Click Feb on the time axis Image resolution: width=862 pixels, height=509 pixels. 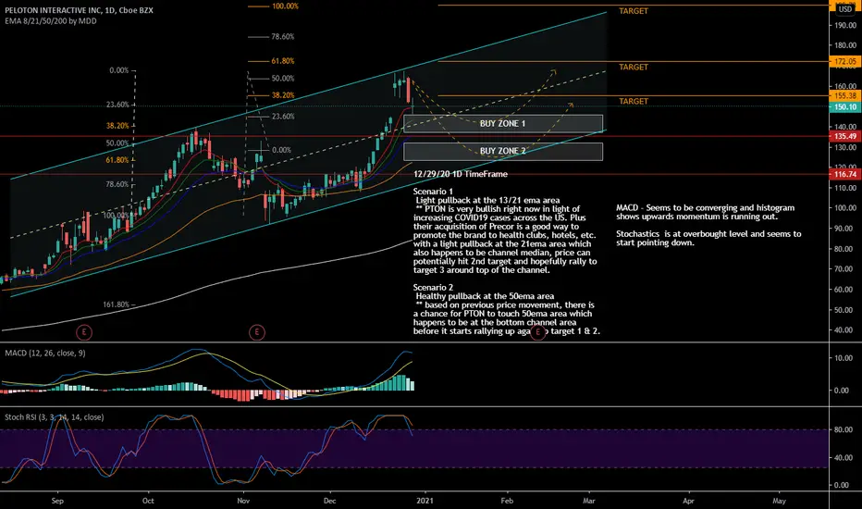click(507, 501)
